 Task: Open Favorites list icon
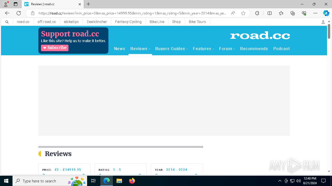pyautogui.click(x=281, y=13)
